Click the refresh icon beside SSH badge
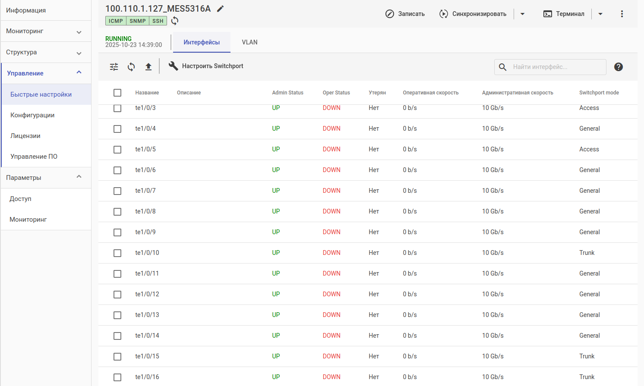Viewport: 644px width, 386px height. coord(175,21)
